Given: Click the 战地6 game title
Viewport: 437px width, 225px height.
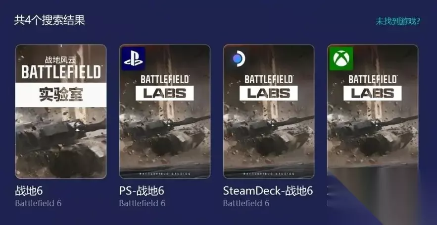Looking at the screenshot, I should point(29,191).
